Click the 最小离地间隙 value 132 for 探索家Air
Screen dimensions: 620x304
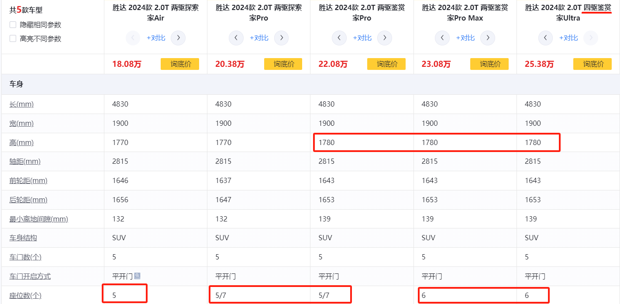(x=118, y=219)
